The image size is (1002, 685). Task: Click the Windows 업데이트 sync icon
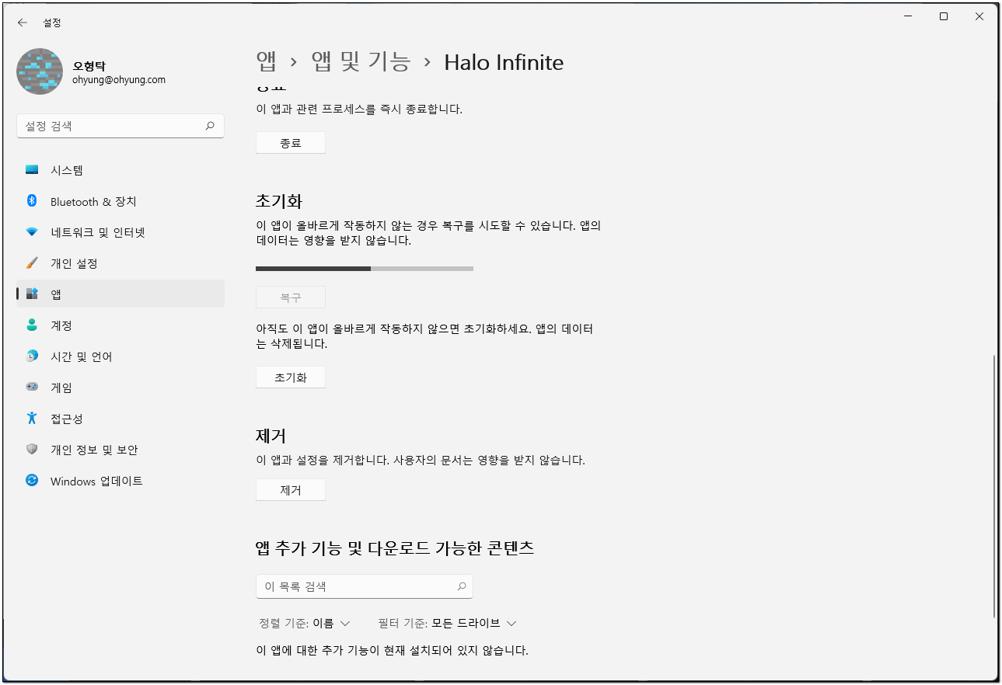32,481
